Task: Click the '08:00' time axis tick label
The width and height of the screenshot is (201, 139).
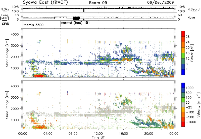Action: pos(73,134)
